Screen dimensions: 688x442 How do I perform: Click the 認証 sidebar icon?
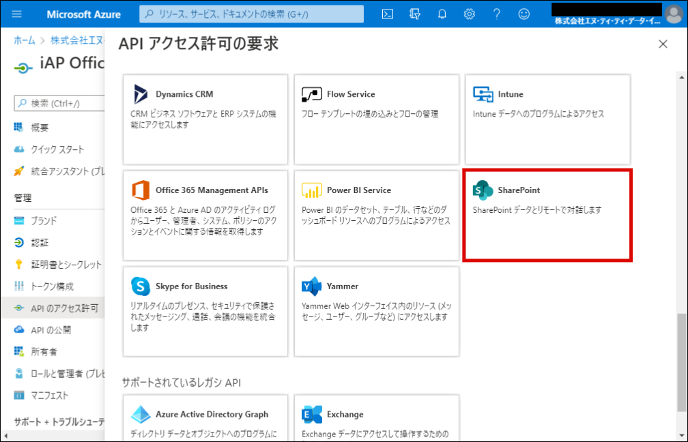(x=18, y=243)
